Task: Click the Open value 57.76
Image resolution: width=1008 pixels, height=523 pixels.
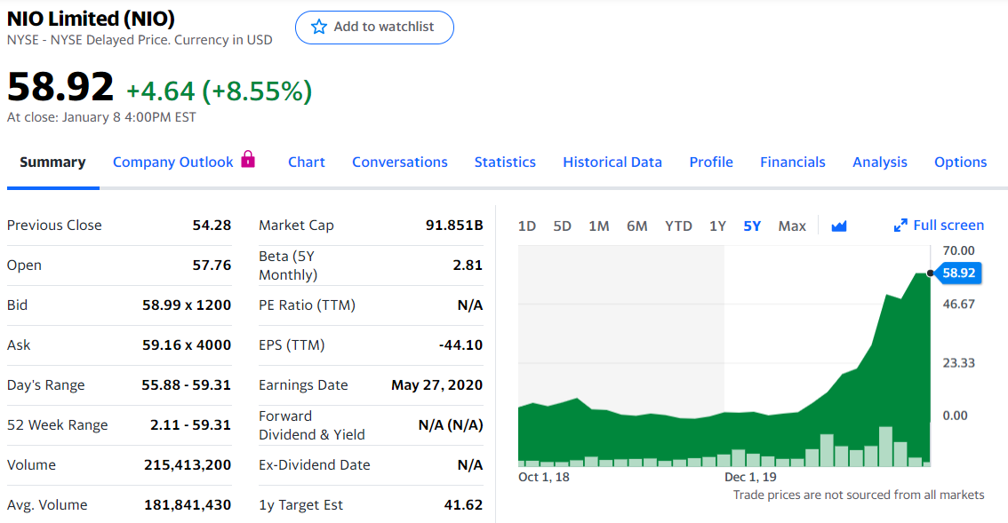Action: click(212, 265)
